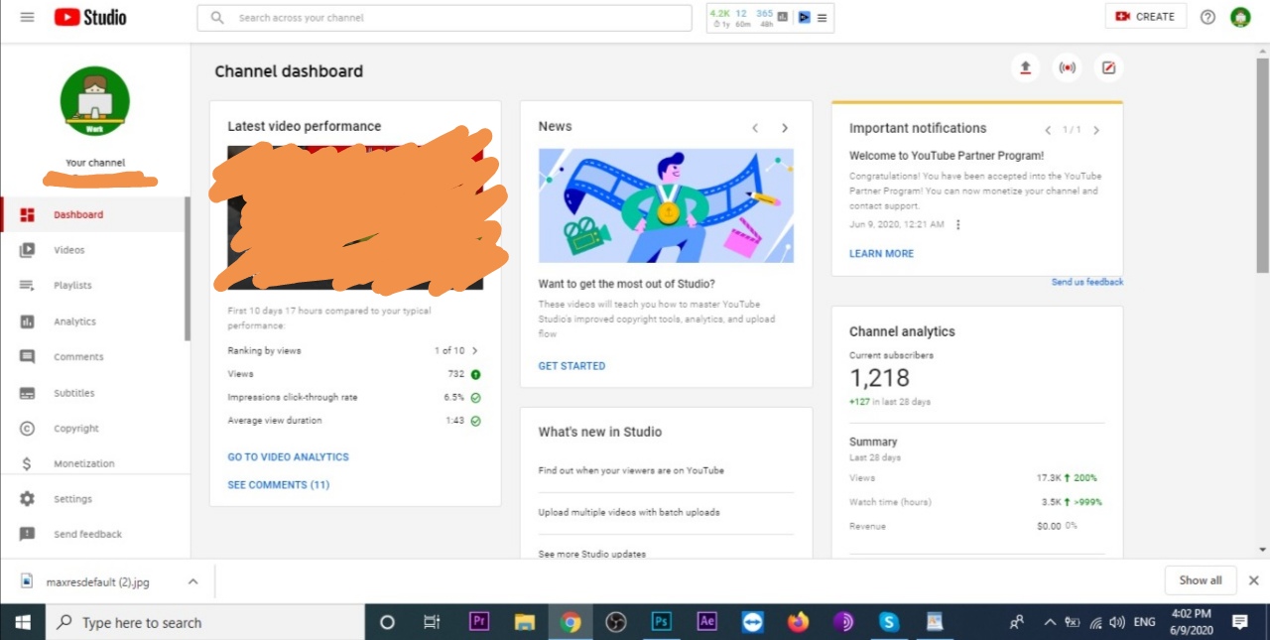This screenshot has width=1270, height=640.
Task: Click the CREATE button
Action: 1146,17
